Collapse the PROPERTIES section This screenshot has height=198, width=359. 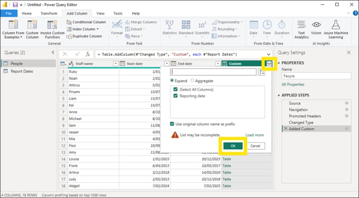279,63
